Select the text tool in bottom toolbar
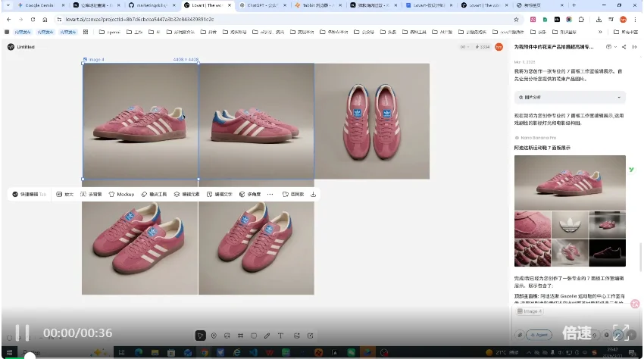This screenshot has height=359, width=644. click(x=280, y=335)
